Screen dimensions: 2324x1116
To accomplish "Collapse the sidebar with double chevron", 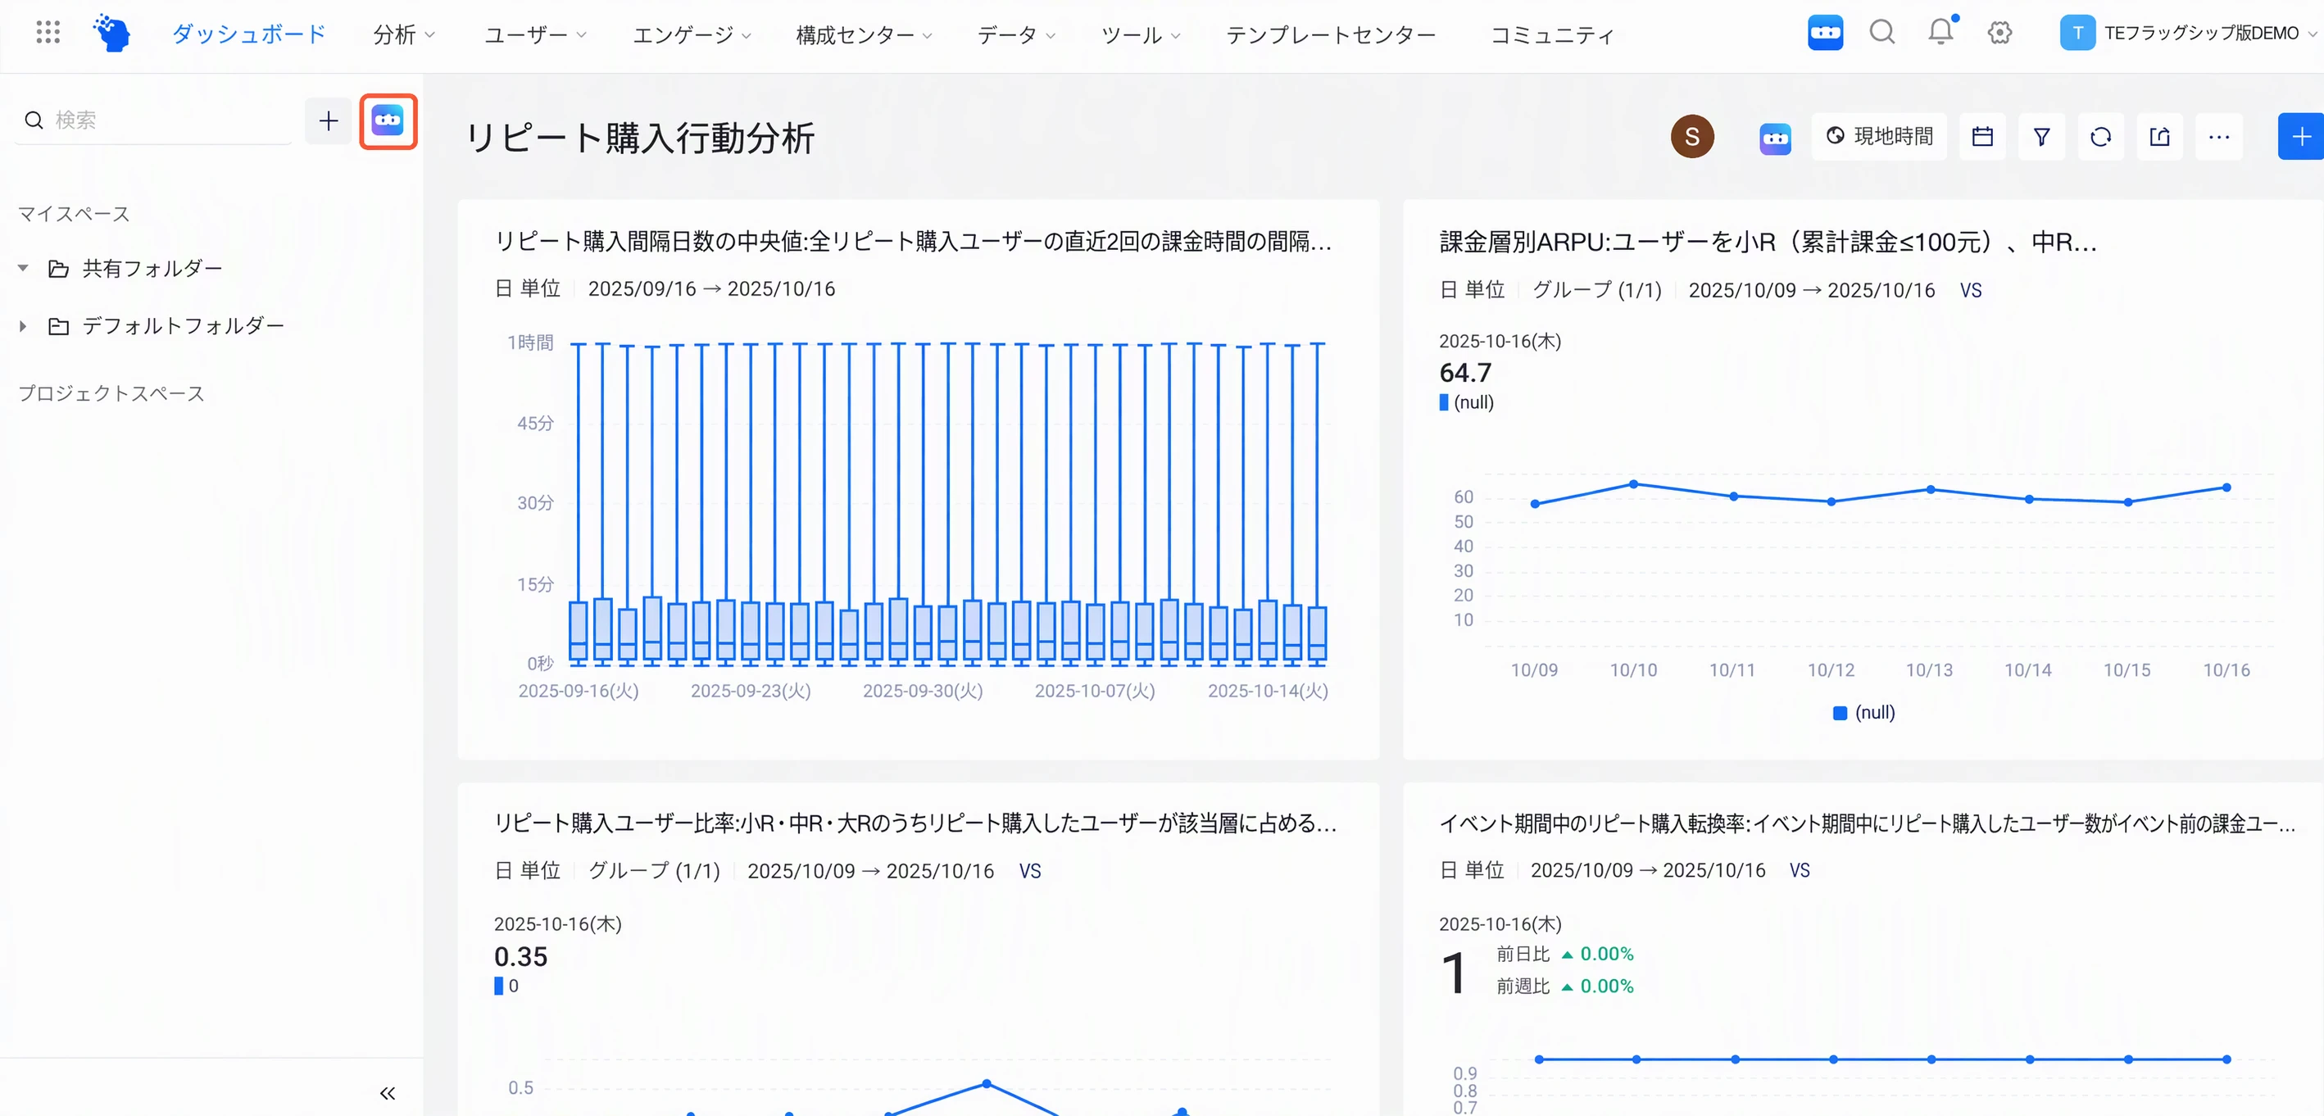I will click(x=388, y=1093).
